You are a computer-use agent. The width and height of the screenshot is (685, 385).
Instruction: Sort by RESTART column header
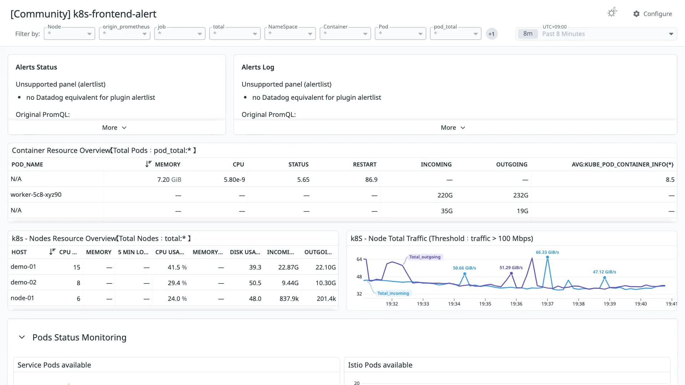tap(365, 164)
